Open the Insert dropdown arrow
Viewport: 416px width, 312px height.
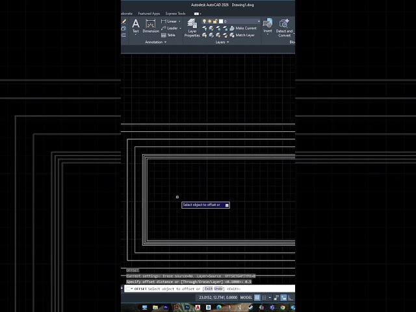267,34
